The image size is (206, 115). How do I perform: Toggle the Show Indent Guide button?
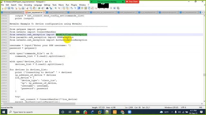coord(79,8)
